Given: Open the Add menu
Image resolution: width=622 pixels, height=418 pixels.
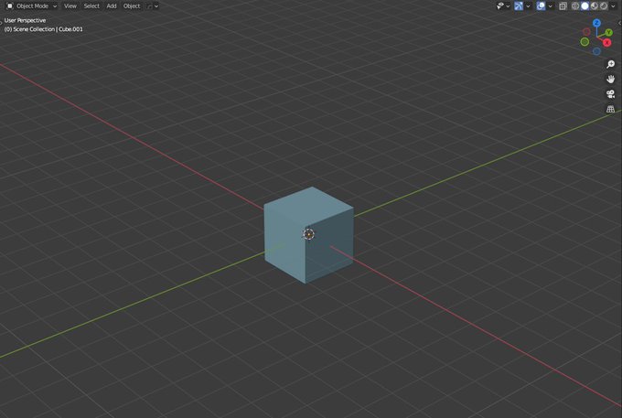Looking at the screenshot, I should tap(112, 6).
